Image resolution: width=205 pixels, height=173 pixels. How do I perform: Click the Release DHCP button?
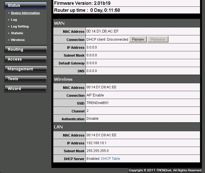(x=158, y=40)
